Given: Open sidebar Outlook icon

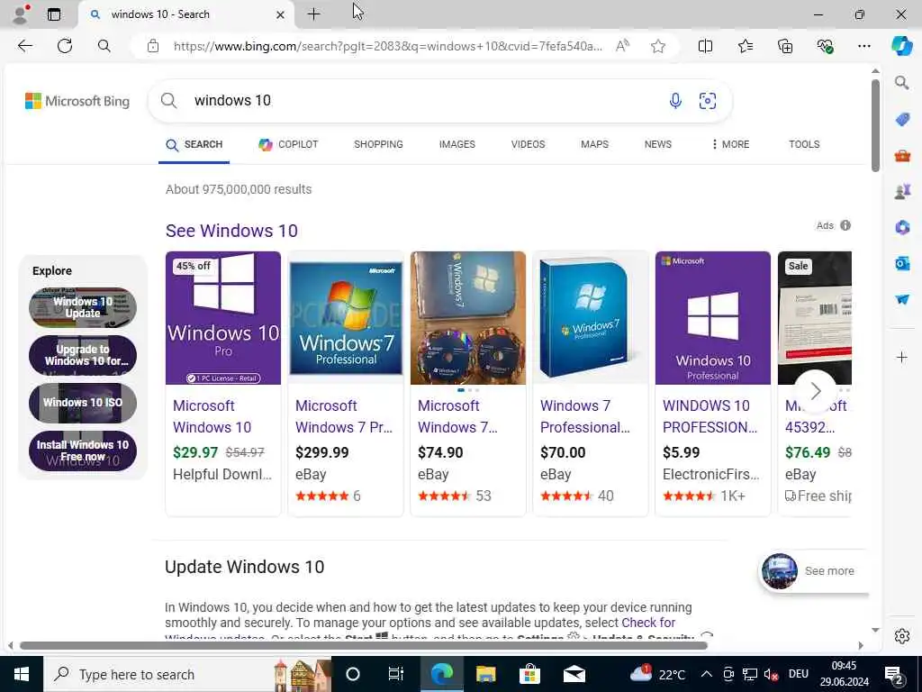Looking at the screenshot, I should (x=902, y=263).
